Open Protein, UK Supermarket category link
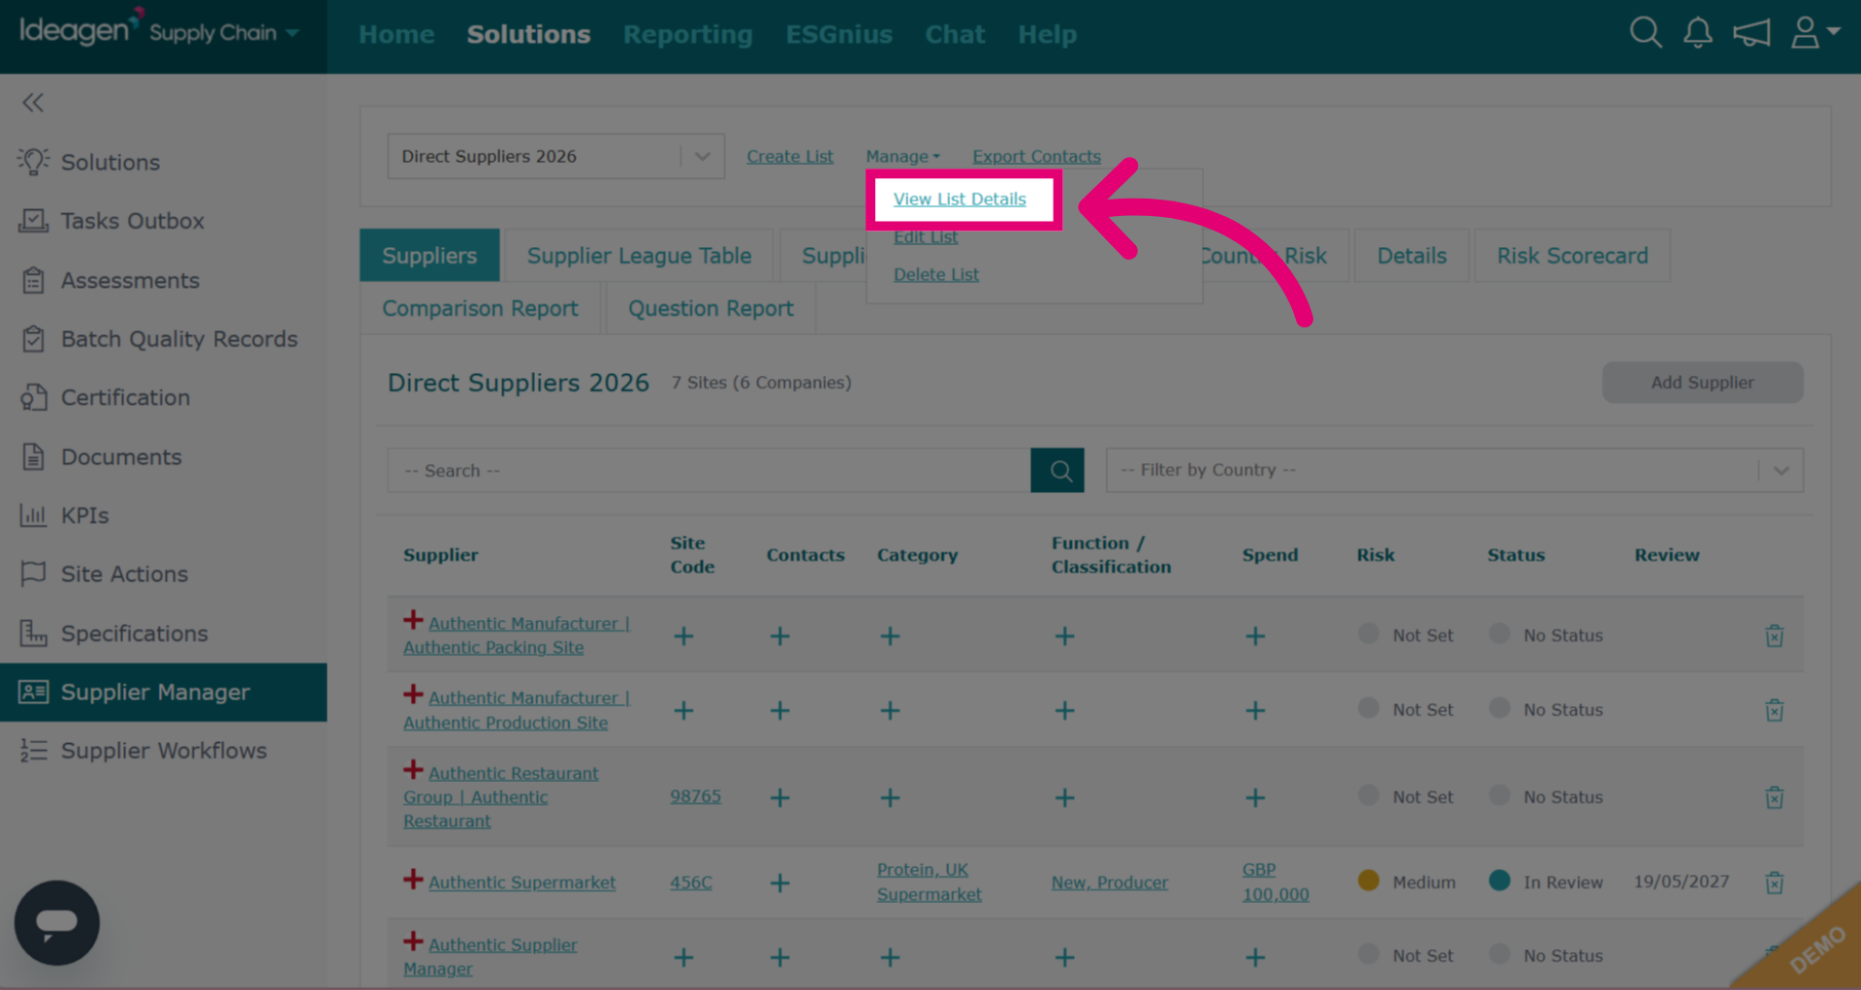This screenshot has height=990, width=1861. tap(929, 882)
